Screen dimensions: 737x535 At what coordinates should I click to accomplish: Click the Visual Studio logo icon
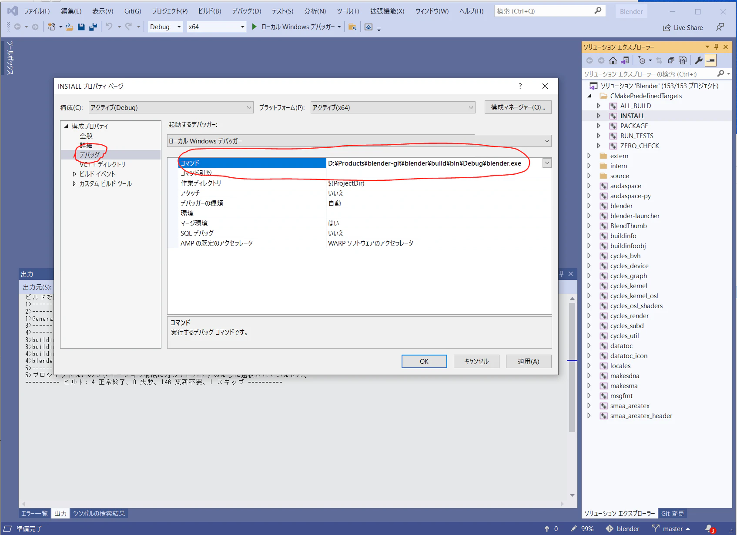click(x=13, y=11)
